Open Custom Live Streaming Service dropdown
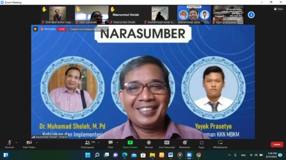 [x=88, y=29]
